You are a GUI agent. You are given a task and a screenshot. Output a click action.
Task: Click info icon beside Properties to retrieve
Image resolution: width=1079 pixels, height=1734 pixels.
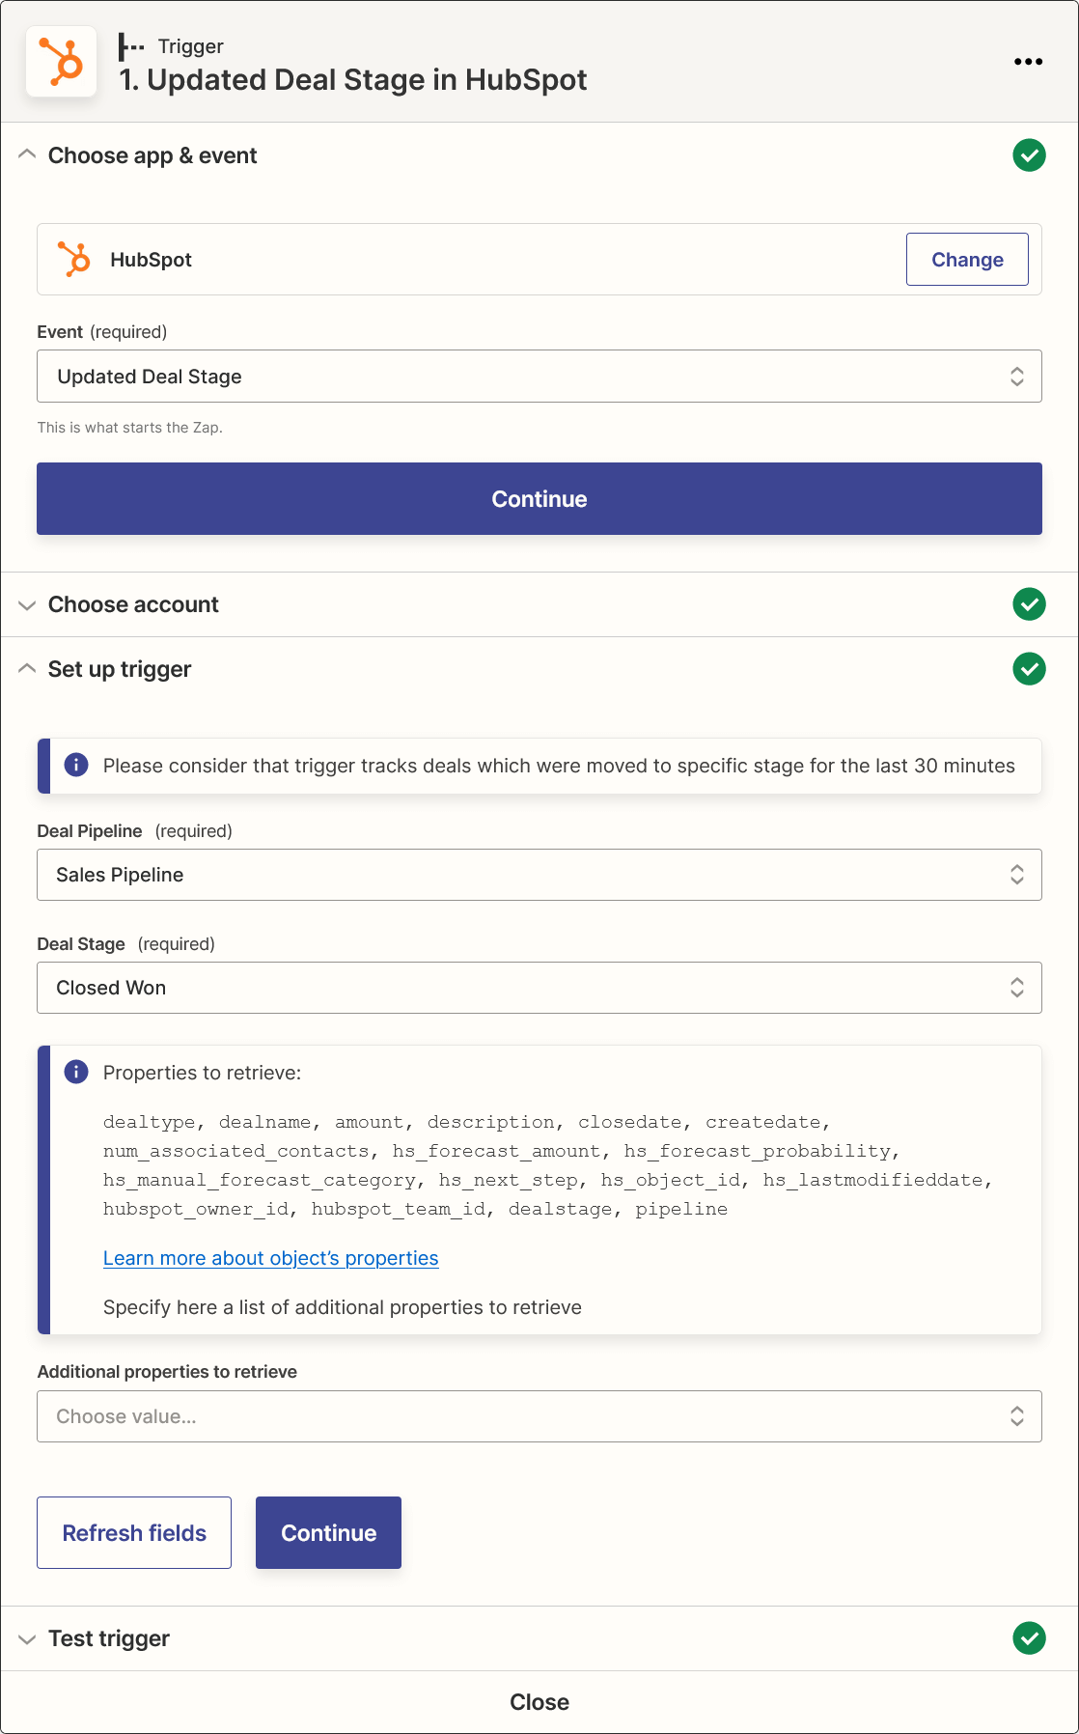[76, 1072]
